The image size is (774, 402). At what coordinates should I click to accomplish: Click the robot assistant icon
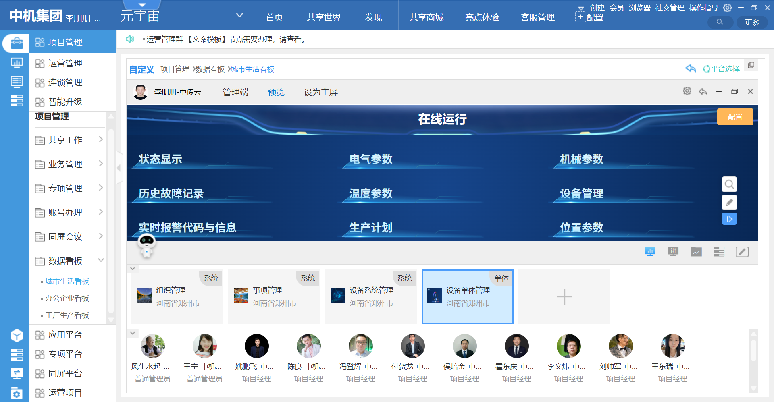146,245
